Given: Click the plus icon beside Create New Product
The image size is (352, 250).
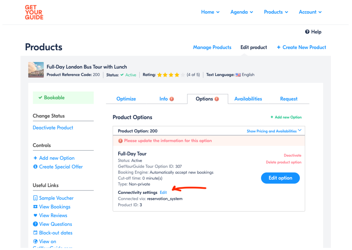Looking at the screenshot, I should tap(279, 47).
